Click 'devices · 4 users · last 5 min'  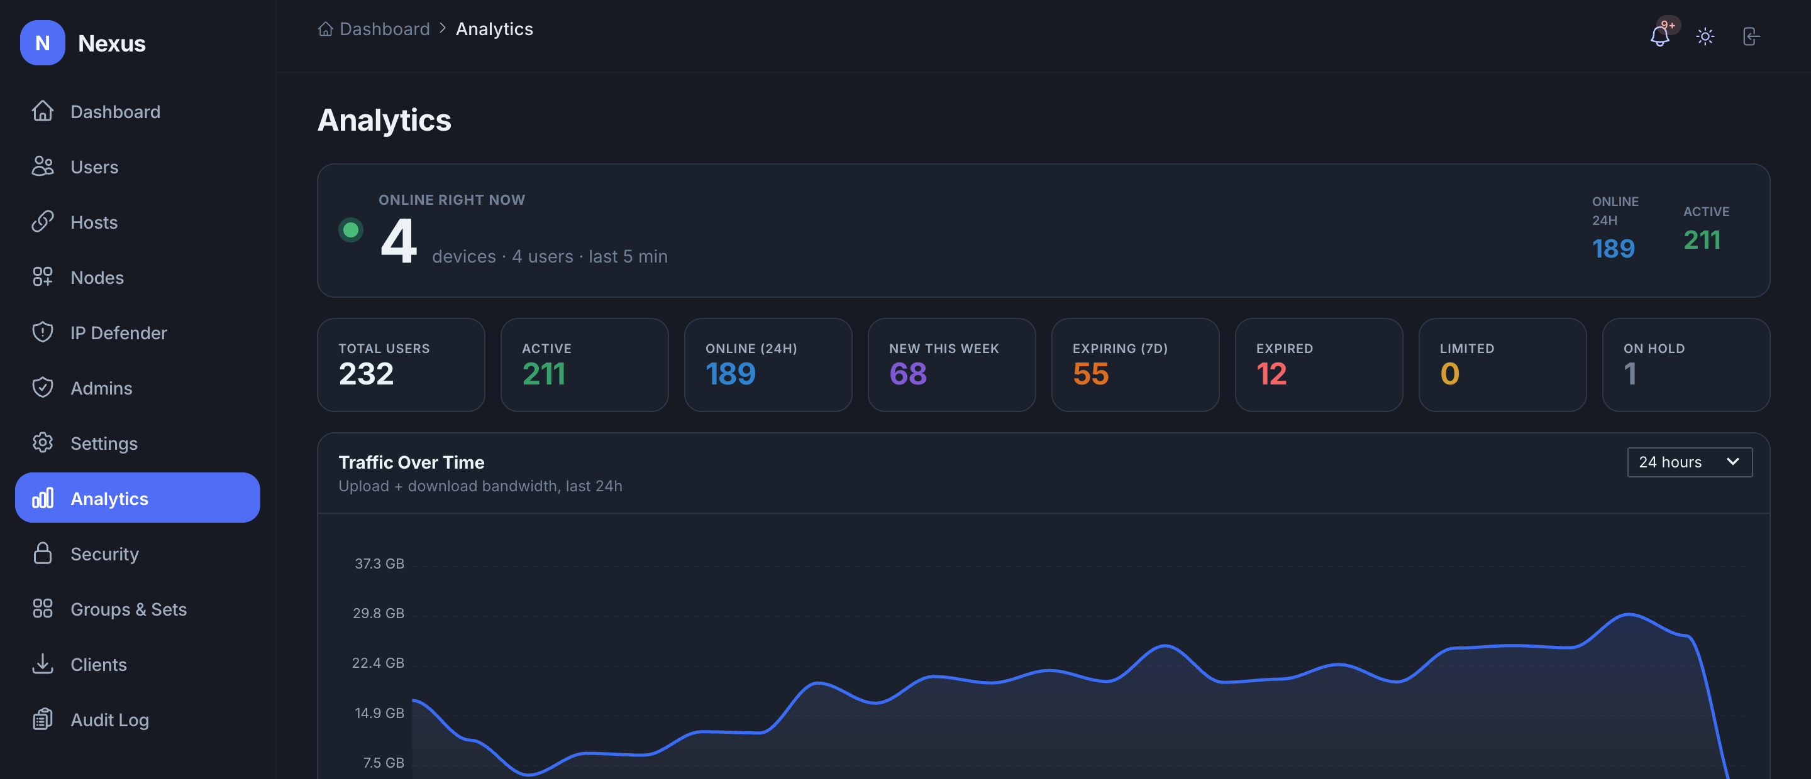(x=550, y=256)
